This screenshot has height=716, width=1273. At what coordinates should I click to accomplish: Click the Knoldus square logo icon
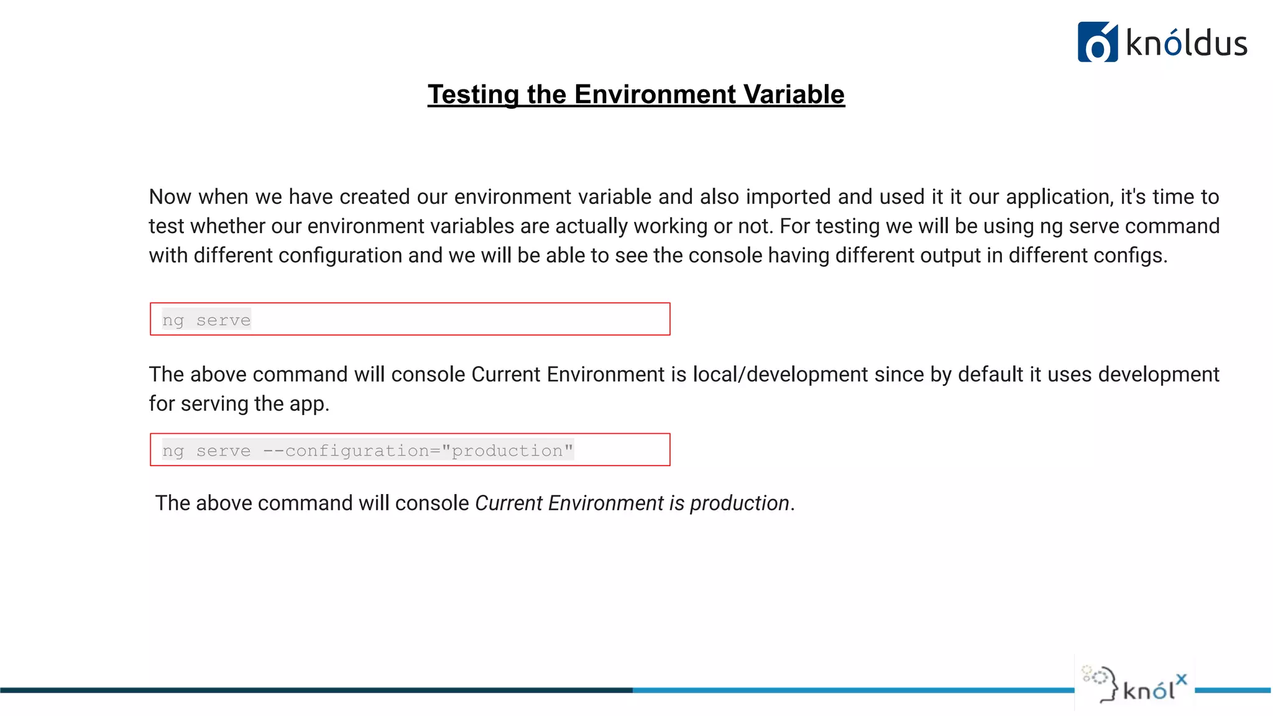coord(1098,42)
